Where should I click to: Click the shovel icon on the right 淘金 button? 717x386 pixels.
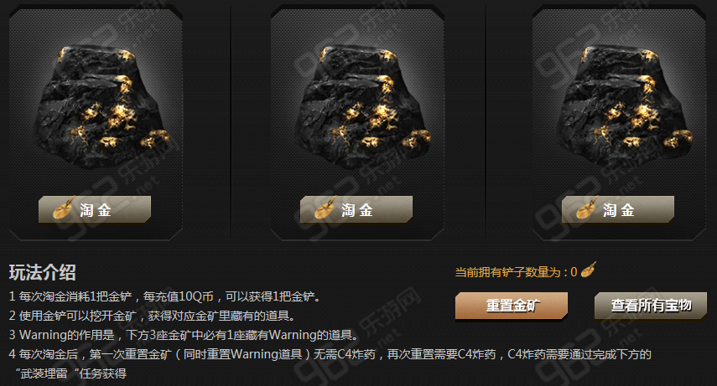[587, 208]
